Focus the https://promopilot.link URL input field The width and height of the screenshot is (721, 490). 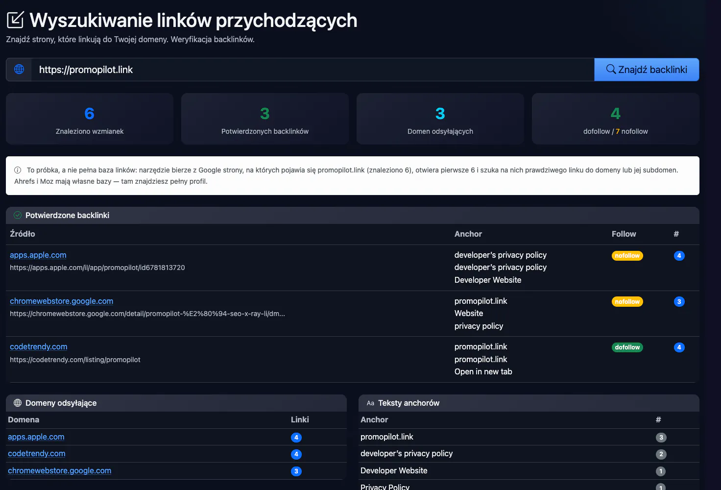(x=312, y=70)
